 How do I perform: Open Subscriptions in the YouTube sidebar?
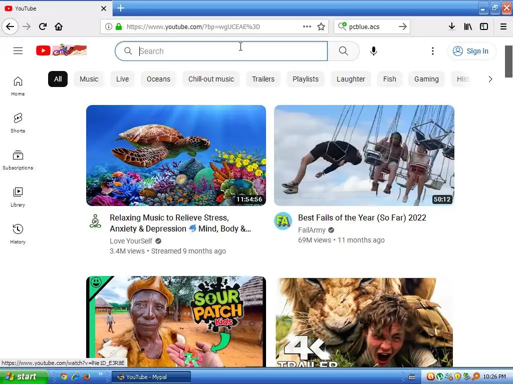pyautogui.click(x=18, y=160)
